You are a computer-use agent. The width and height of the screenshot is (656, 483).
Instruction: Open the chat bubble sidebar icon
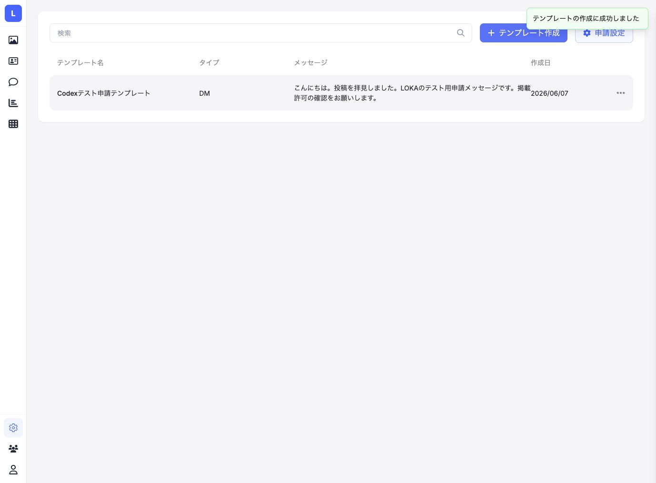click(13, 82)
